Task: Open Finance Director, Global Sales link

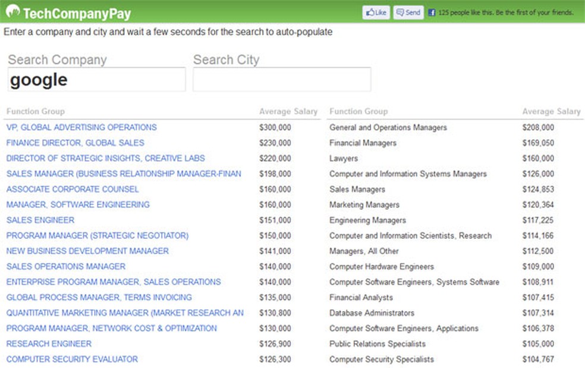Action: click(75, 143)
